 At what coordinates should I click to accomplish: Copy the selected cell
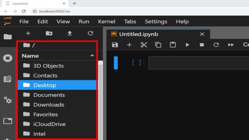[x=158, y=45]
